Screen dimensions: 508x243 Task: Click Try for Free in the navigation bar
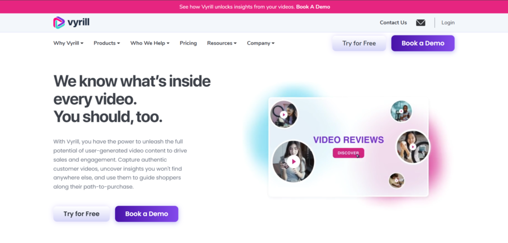(x=359, y=44)
